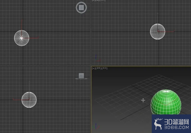
Task: Select the wireframe sphere in the top-right viewport
Action: click(x=158, y=32)
